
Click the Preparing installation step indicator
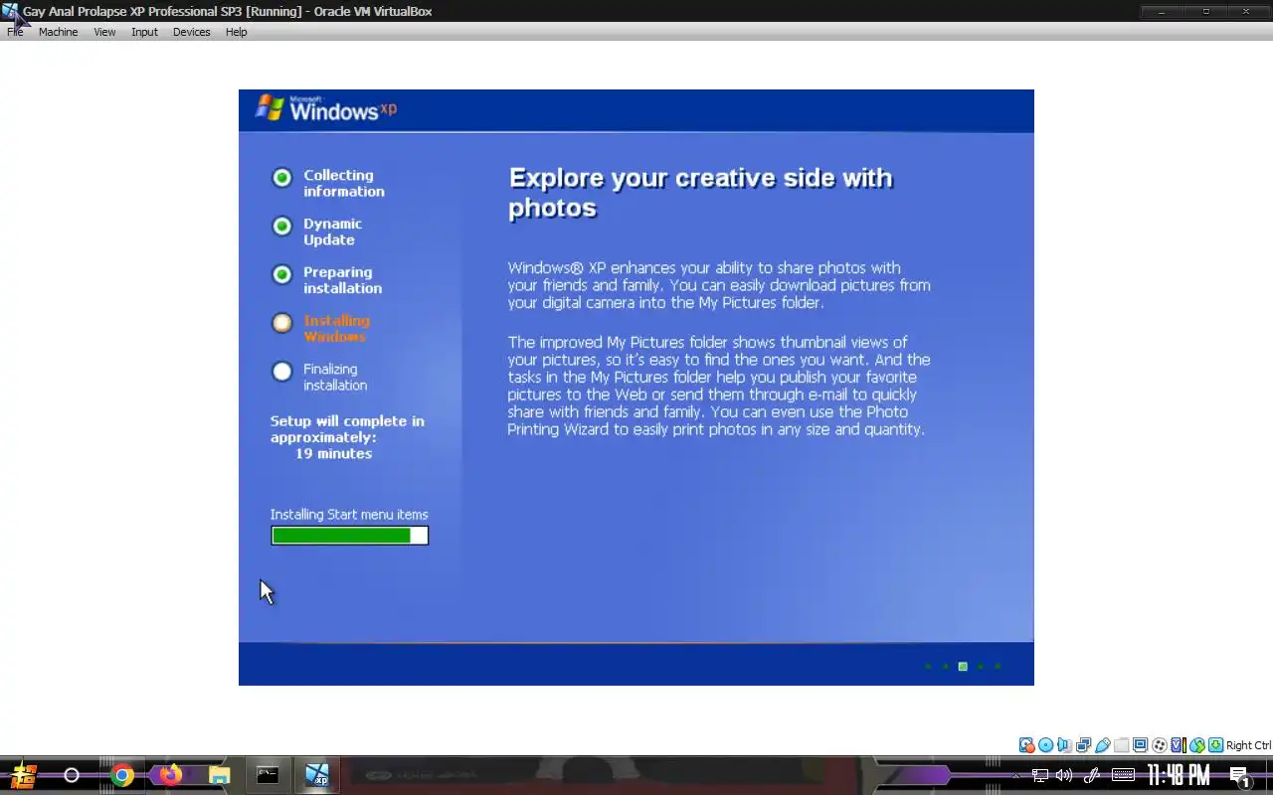[282, 274]
